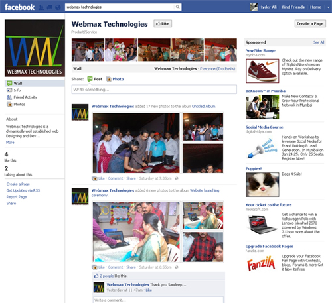Viewport: 332px width, 303px height.
Task: Switch to the Info tab
Action: (17, 90)
